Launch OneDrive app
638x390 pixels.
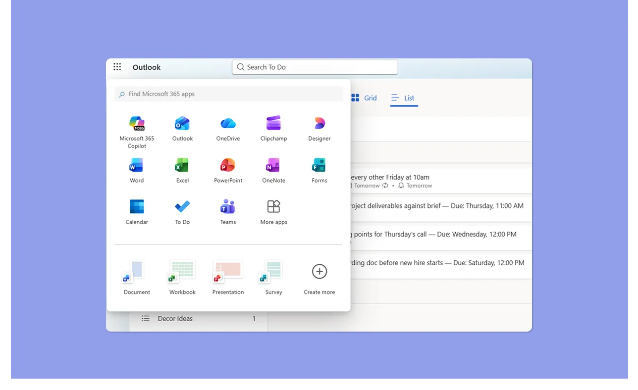[228, 129]
